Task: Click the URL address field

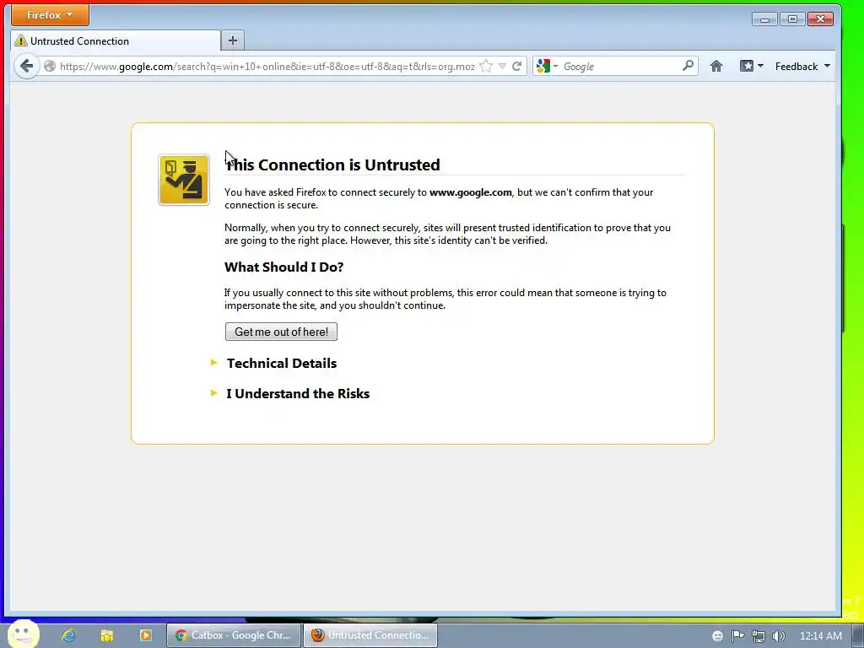Action: 267,66
